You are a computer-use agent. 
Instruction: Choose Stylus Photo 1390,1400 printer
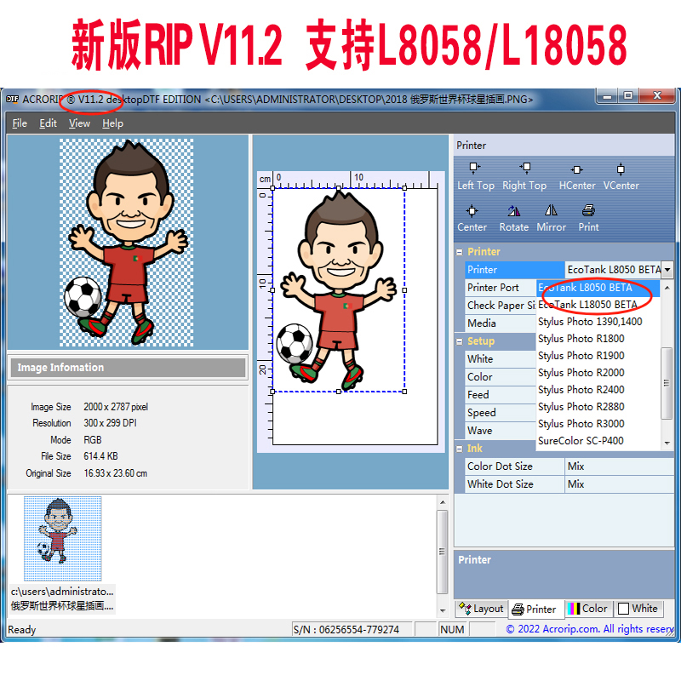[x=598, y=322]
